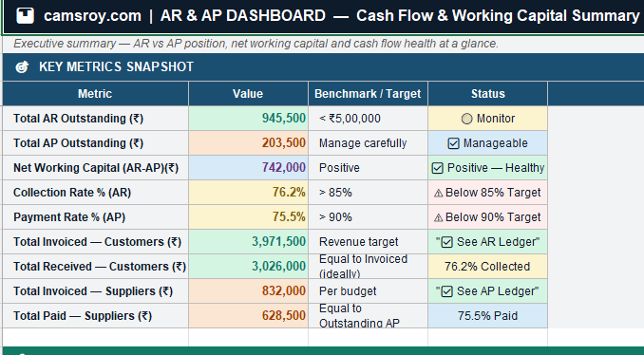Select the Positive benchmark cell
Viewport: 644px width, 355px height.
click(x=368, y=168)
